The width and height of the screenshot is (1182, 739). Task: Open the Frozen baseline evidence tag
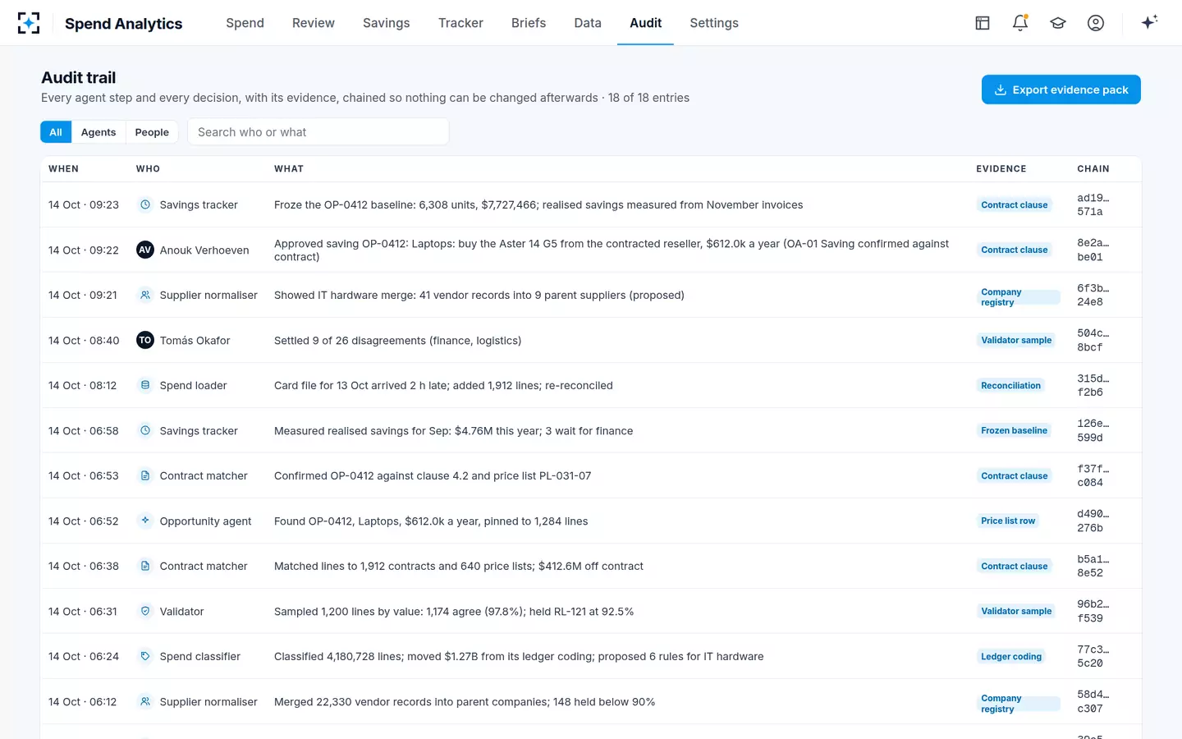pyautogui.click(x=1014, y=430)
